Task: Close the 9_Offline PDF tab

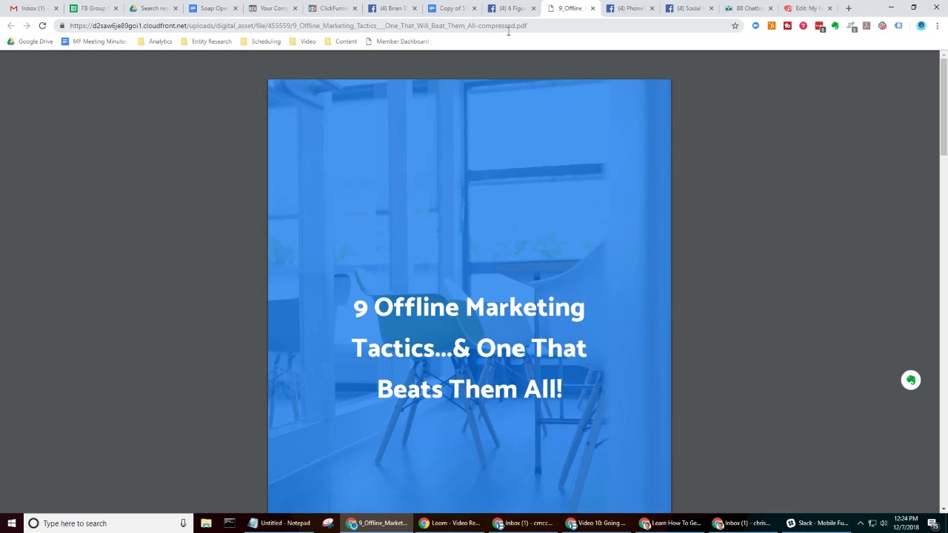Action: click(x=592, y=8)
